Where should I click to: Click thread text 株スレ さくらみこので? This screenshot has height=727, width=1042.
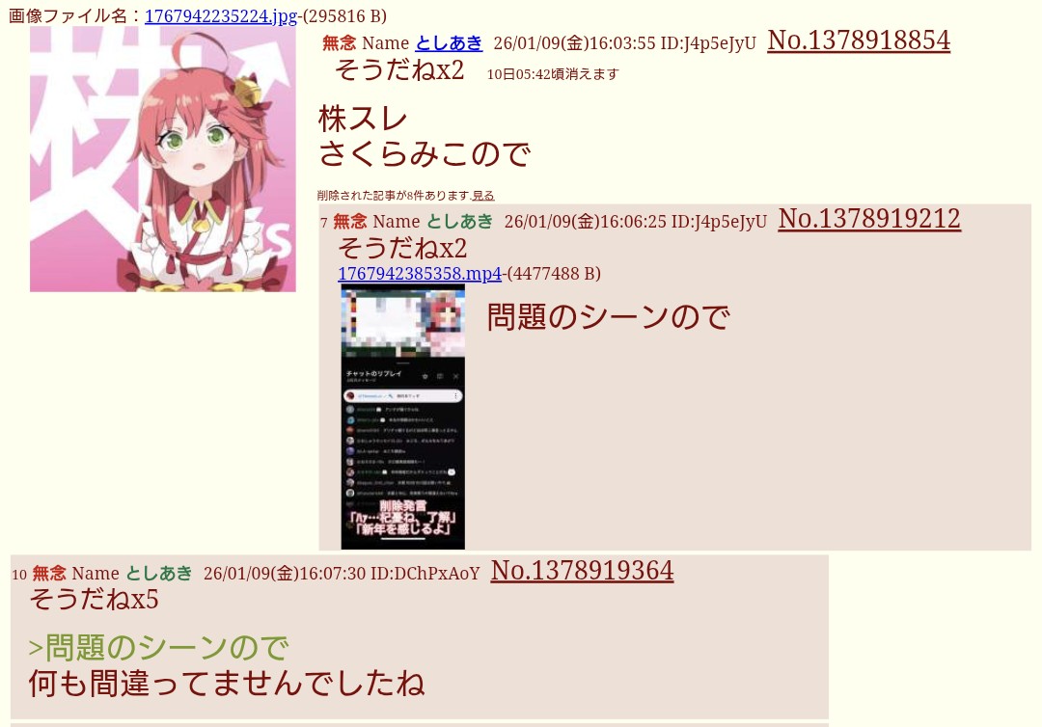point(425,137)
